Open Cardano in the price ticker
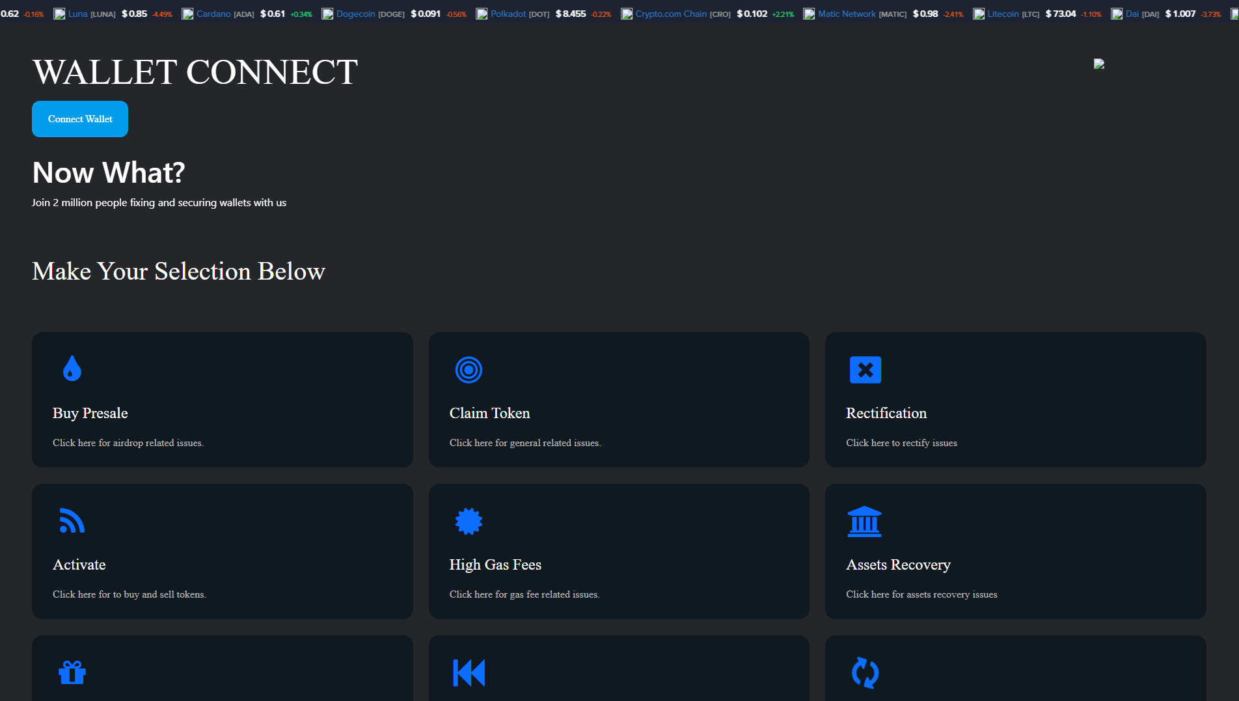1239x701 pixels. 213,14
